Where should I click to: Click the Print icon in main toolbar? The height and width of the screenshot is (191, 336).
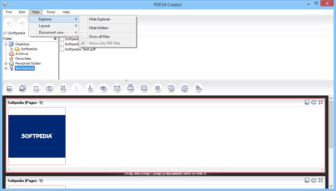(144, 88)
